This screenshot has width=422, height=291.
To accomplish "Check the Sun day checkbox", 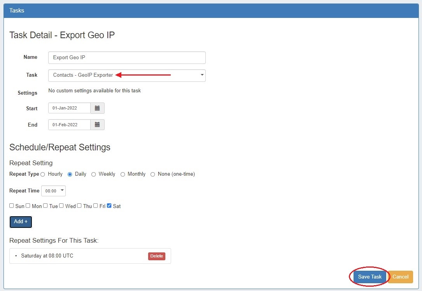I will (12, 206).
